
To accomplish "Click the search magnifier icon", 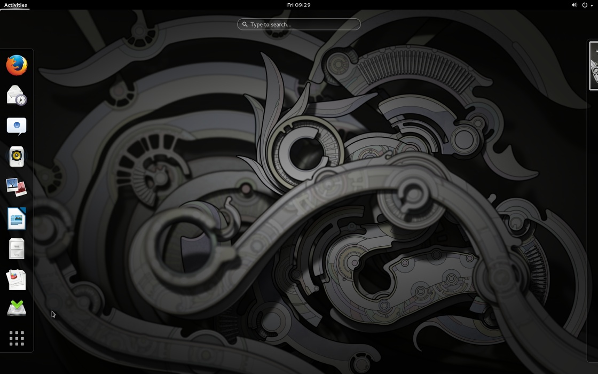I will [x=245, y=24].
